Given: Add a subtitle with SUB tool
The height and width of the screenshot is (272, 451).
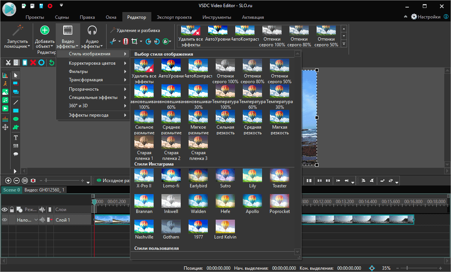Looking at the screenshot, I should pos(16,146).
